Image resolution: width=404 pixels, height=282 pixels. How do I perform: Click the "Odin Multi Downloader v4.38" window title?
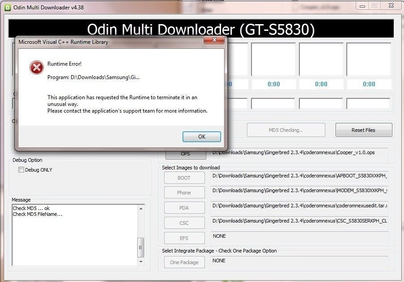pos(49,8)
